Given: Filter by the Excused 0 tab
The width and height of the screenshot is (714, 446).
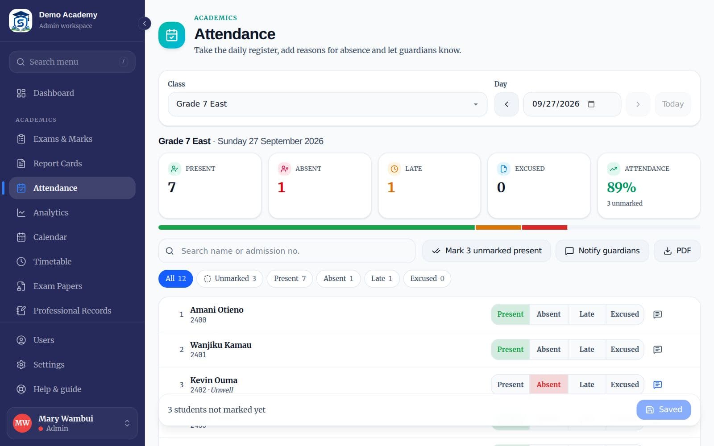Looking at the screenshot, I should tap(427, 279).
